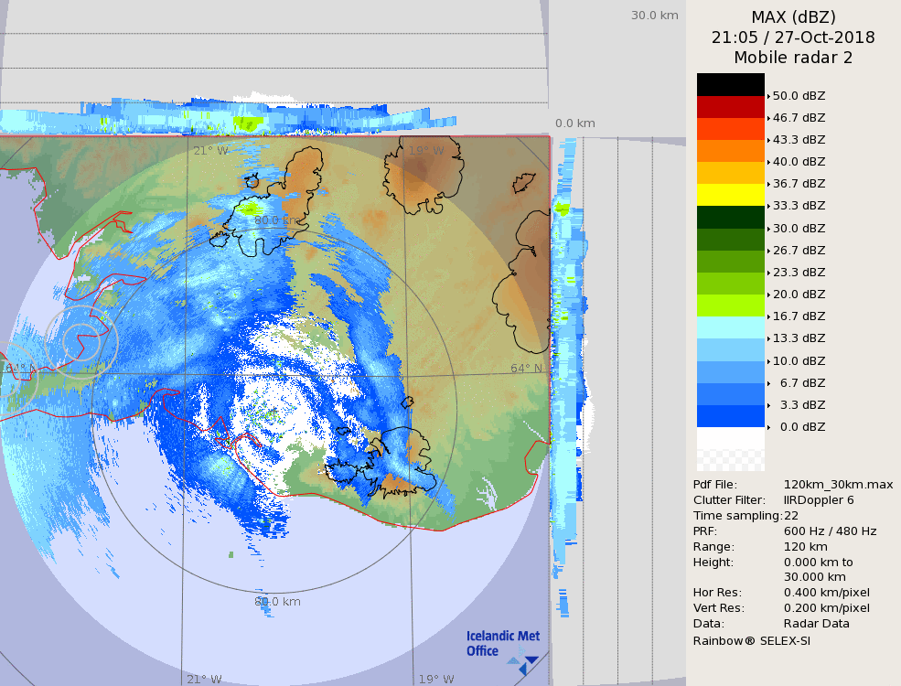Click the arrow marker beside 16.7 dBZ

tap(768, 316)
